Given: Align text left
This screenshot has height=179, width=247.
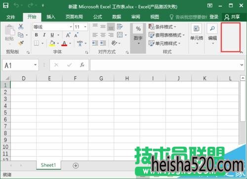Looking at the screenshot, I should coord(95,35).
